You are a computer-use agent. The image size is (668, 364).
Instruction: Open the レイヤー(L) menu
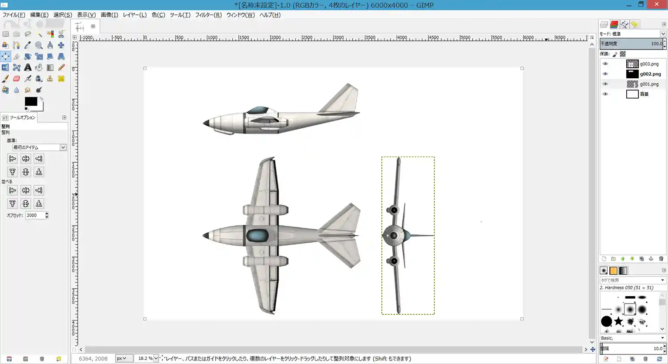135,15
